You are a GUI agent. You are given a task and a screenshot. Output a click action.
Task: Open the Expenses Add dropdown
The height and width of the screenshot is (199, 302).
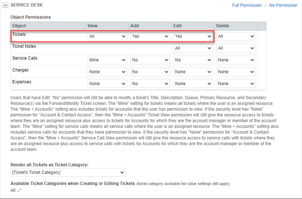(x=150, y=84)
